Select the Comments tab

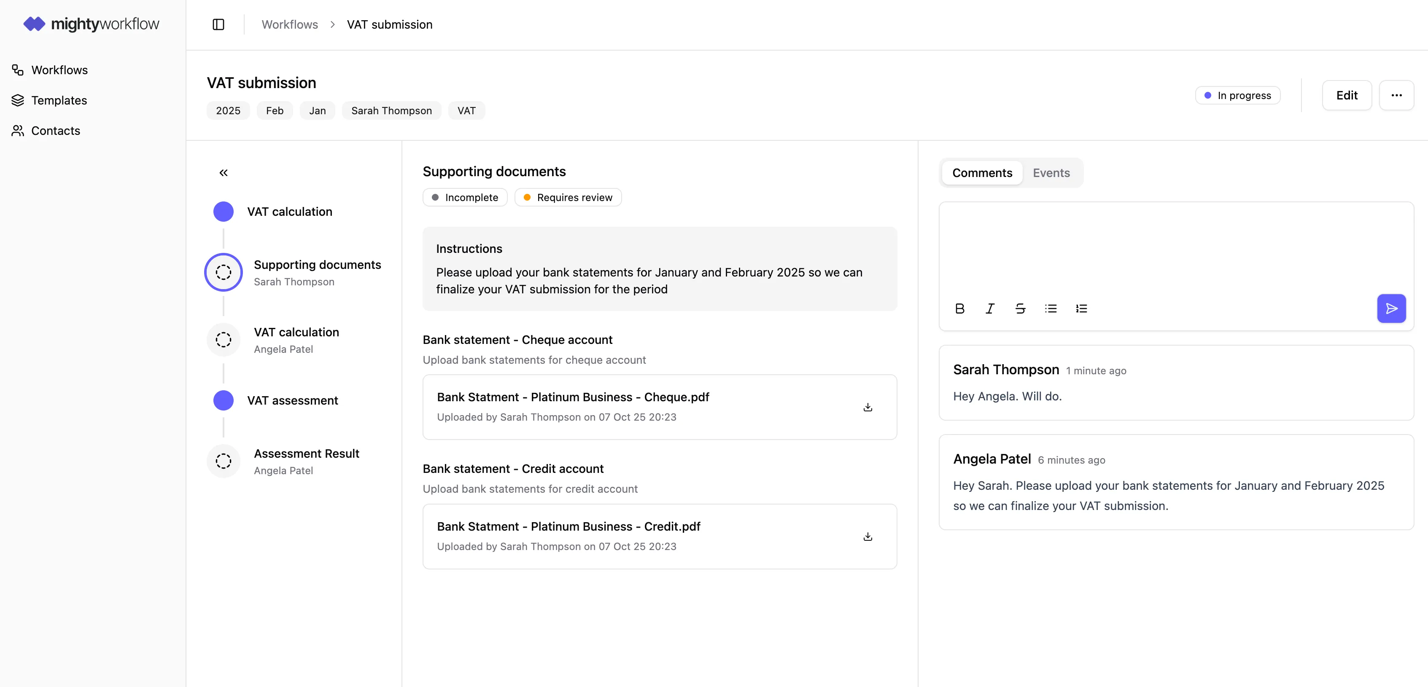click(x=982, y=173)
